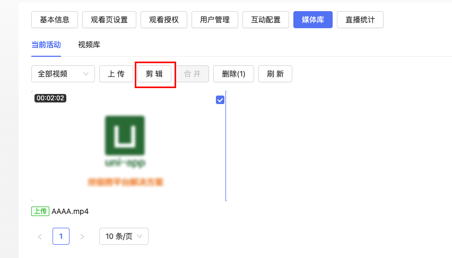452x258 pixels.
Task: Select page 1 in pagination
Action: point(61,236)
